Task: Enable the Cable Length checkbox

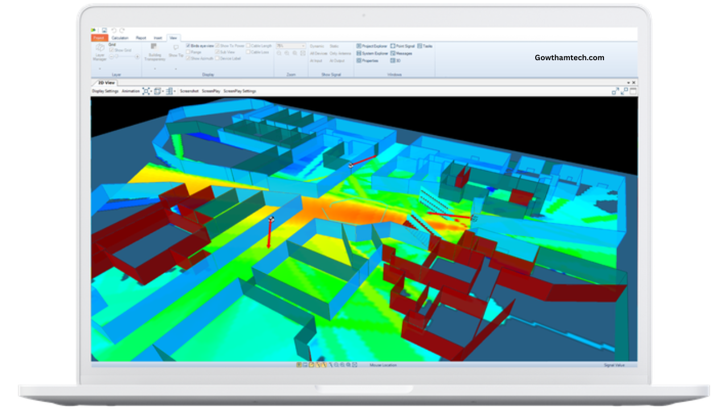Action: tap(249, 45)
